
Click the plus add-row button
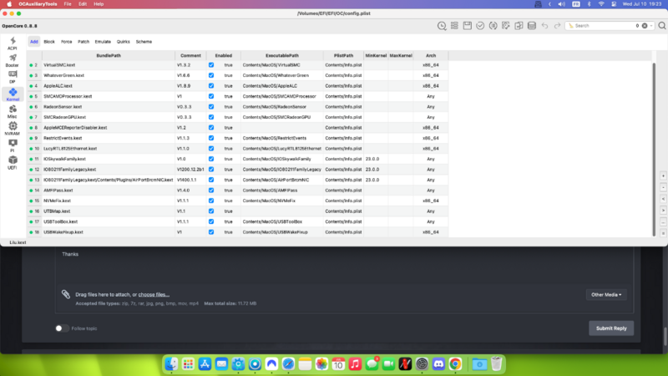[x=663, y=176]
